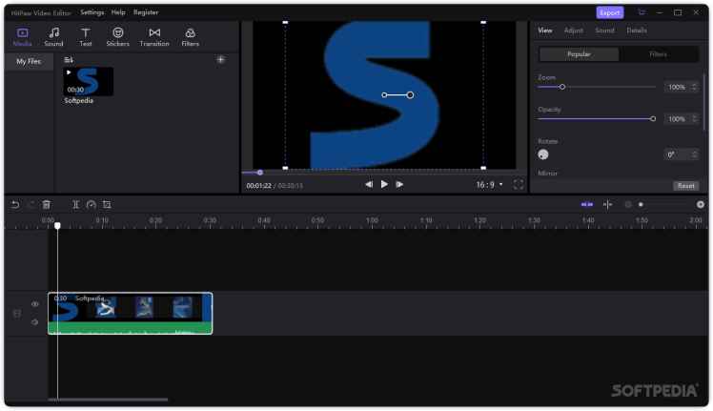Switch to the Details tab
The image size is (713, 411).
(x=637, y=31)
